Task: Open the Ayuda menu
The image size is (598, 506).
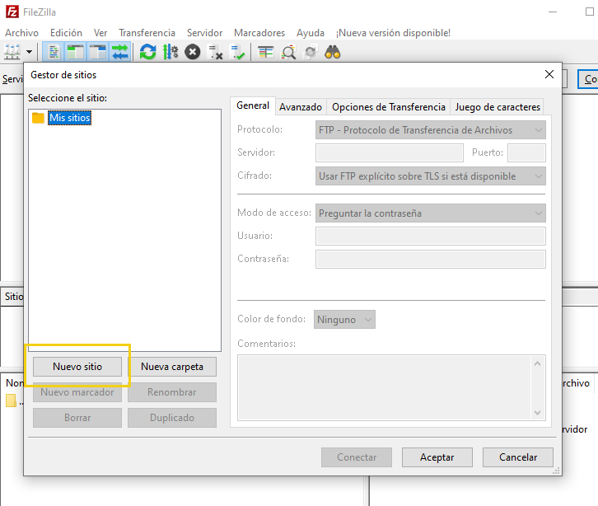Action: (311, 33)
